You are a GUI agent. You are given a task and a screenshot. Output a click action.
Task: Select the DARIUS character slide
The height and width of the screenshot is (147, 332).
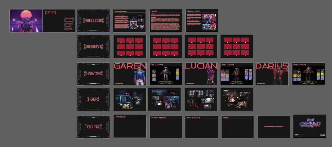[x=272, y=74]
